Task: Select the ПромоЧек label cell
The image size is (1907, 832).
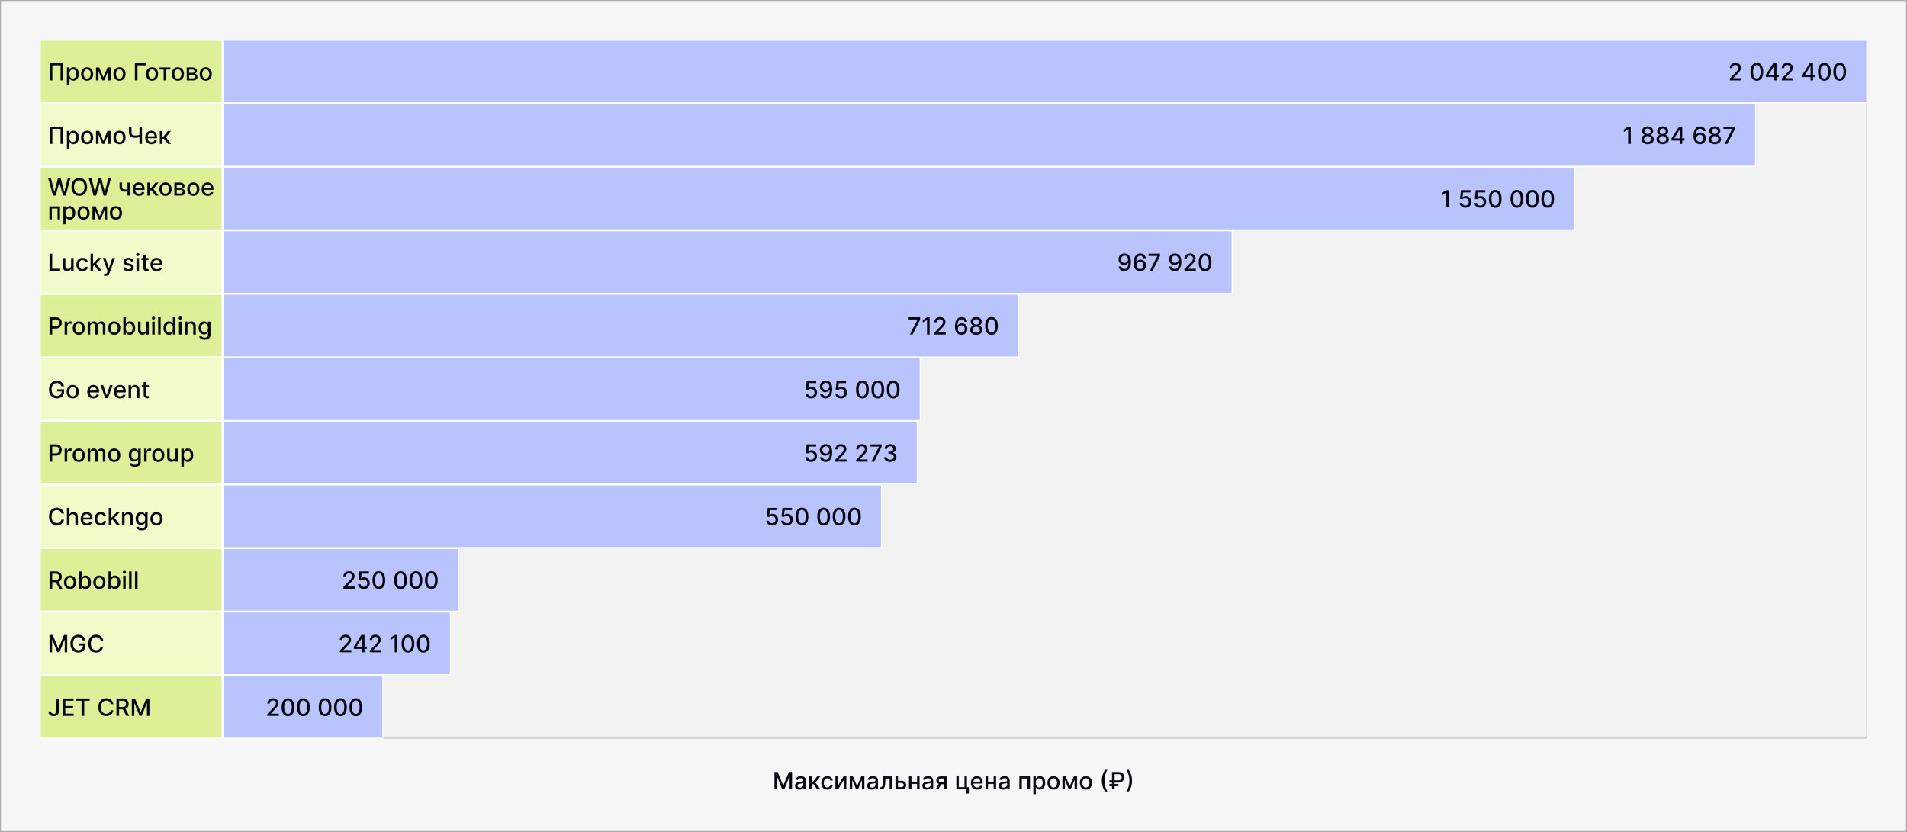Action: click(130, 136)
